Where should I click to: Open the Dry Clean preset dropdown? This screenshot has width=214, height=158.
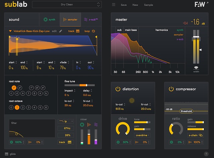(x=67, y=5)
